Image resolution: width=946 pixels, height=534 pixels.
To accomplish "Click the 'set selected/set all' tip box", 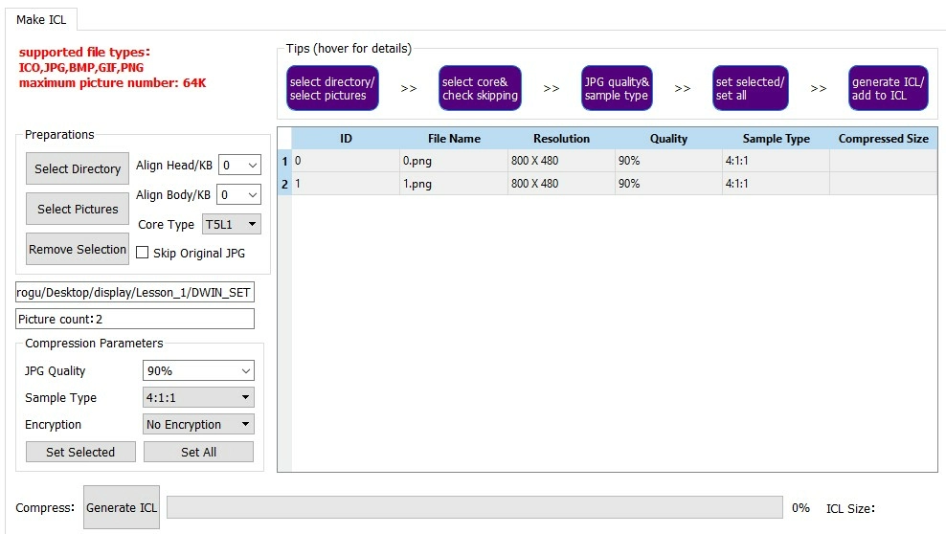I will point(750,88).
